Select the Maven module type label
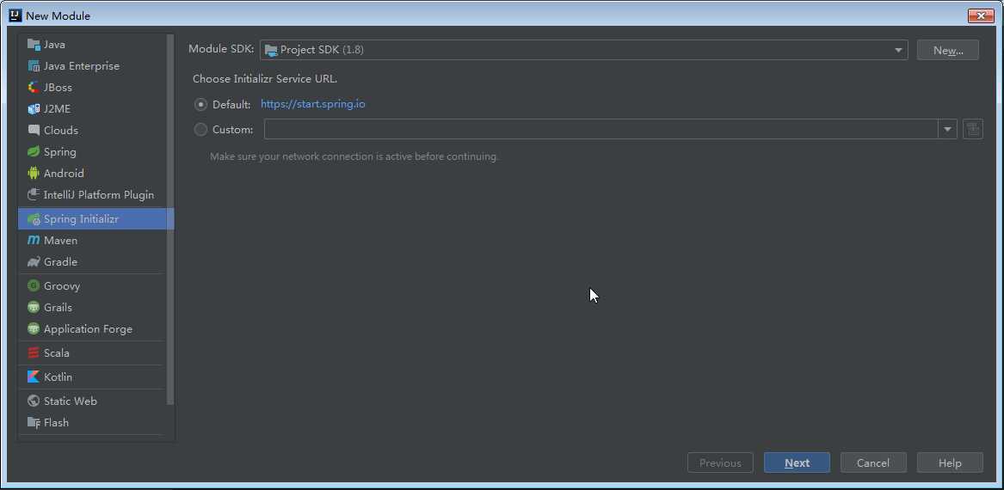The height and width of the screenshot is (490, 1004). tap(61, 241)
